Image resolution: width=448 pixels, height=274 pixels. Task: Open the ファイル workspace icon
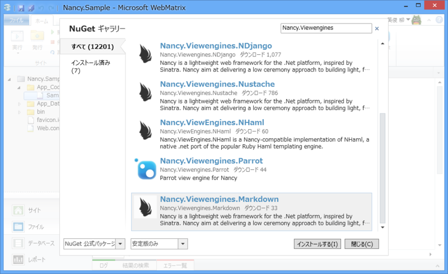point(18,227)
